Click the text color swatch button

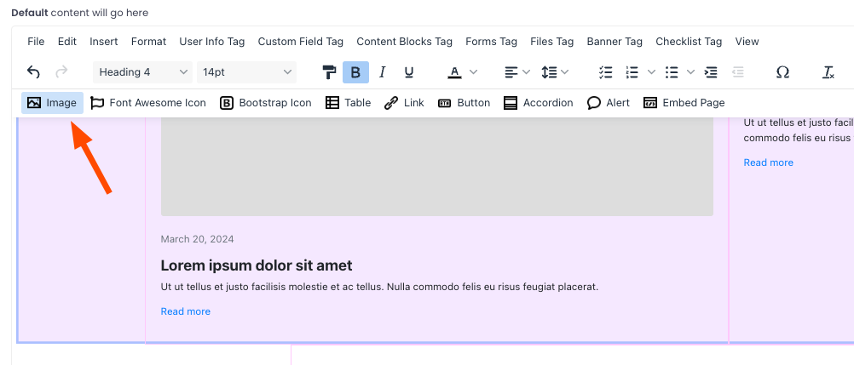point(455,72)
